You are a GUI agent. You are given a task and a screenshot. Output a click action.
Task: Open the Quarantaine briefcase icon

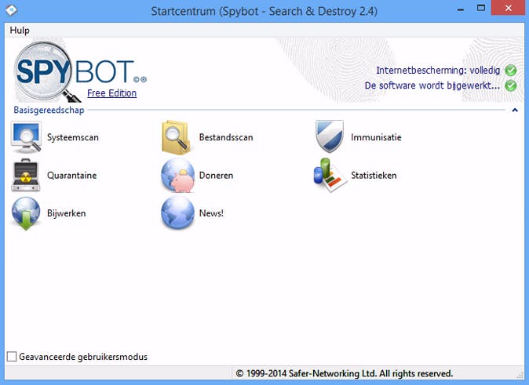(26, 176)
